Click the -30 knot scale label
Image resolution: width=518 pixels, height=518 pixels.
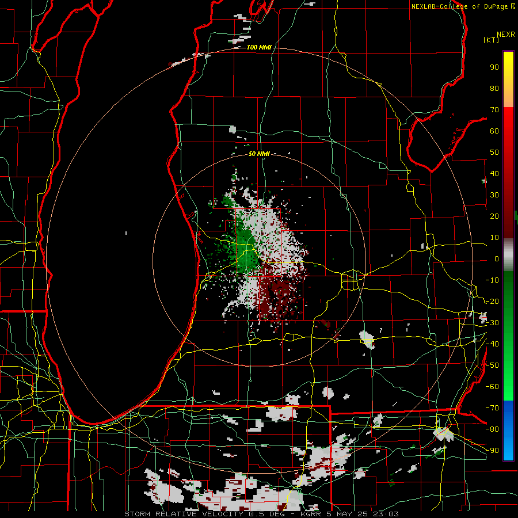pyautogui.click(x=492, y=323)
